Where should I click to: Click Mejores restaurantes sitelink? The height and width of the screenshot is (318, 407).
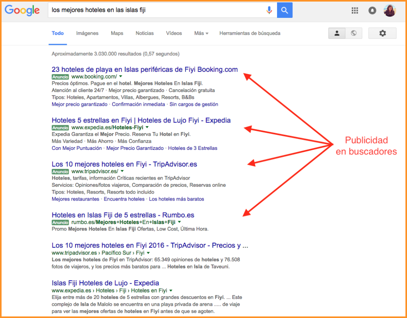tap(75, 199)
